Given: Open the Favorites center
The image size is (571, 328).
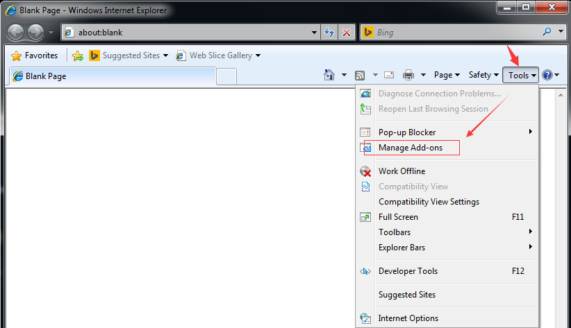Looking at the screenshot, I should coord(34,55).
